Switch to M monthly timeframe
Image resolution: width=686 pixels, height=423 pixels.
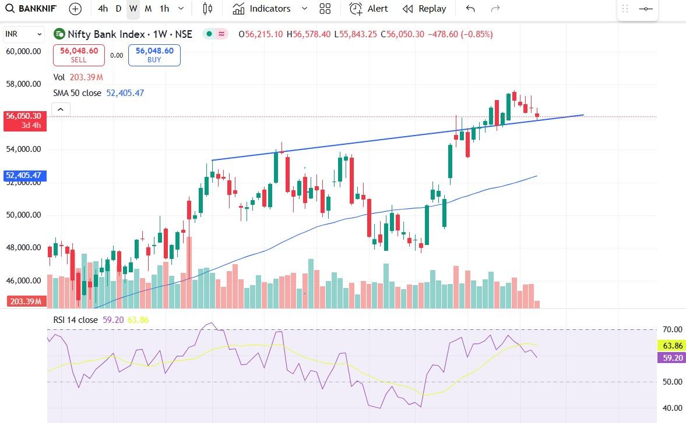pyautogui.click(x=148, y=9)
